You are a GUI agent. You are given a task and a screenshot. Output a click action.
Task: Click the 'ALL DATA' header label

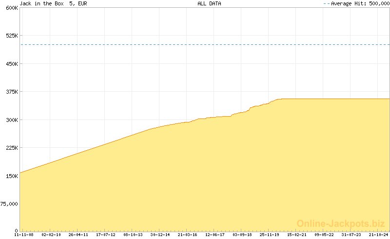(209, 3)
